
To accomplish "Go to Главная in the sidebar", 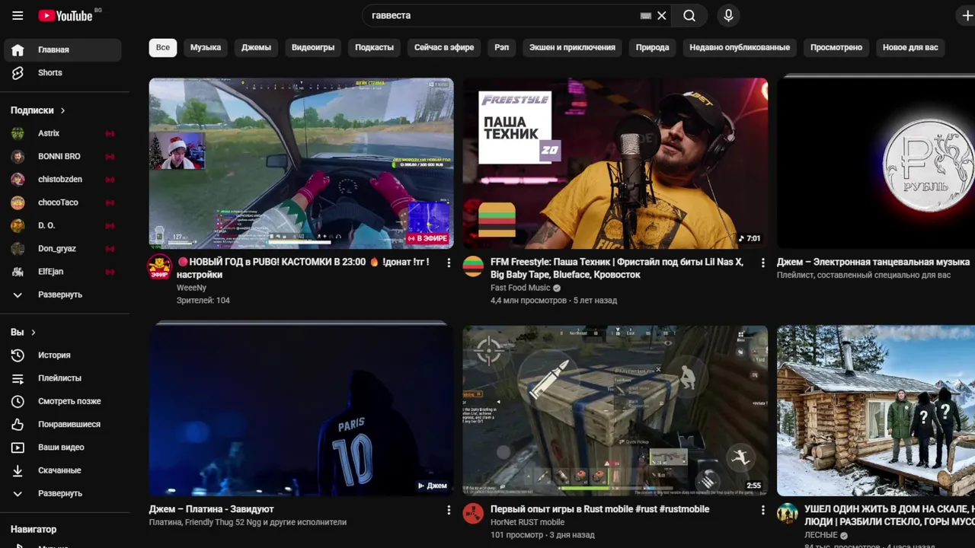I will (62, 49).
